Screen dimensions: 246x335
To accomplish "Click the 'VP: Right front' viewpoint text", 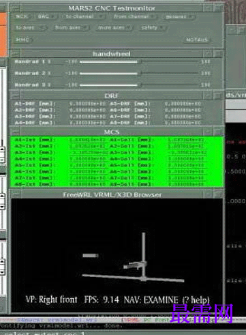I will [x=51, y=300].
